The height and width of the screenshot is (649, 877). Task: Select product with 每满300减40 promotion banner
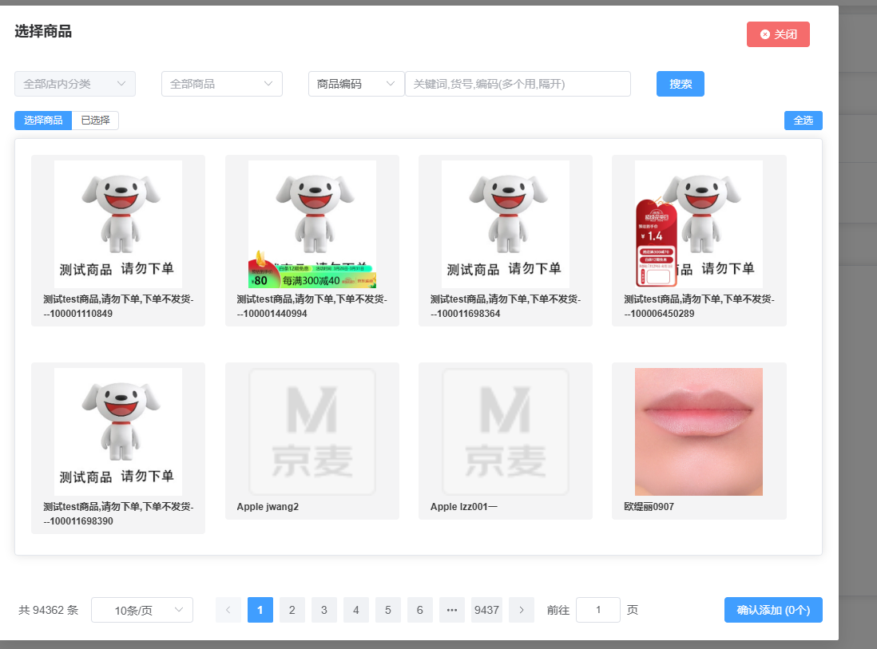[312, 224]
